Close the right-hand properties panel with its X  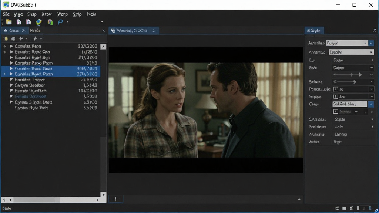coord(375,30)
